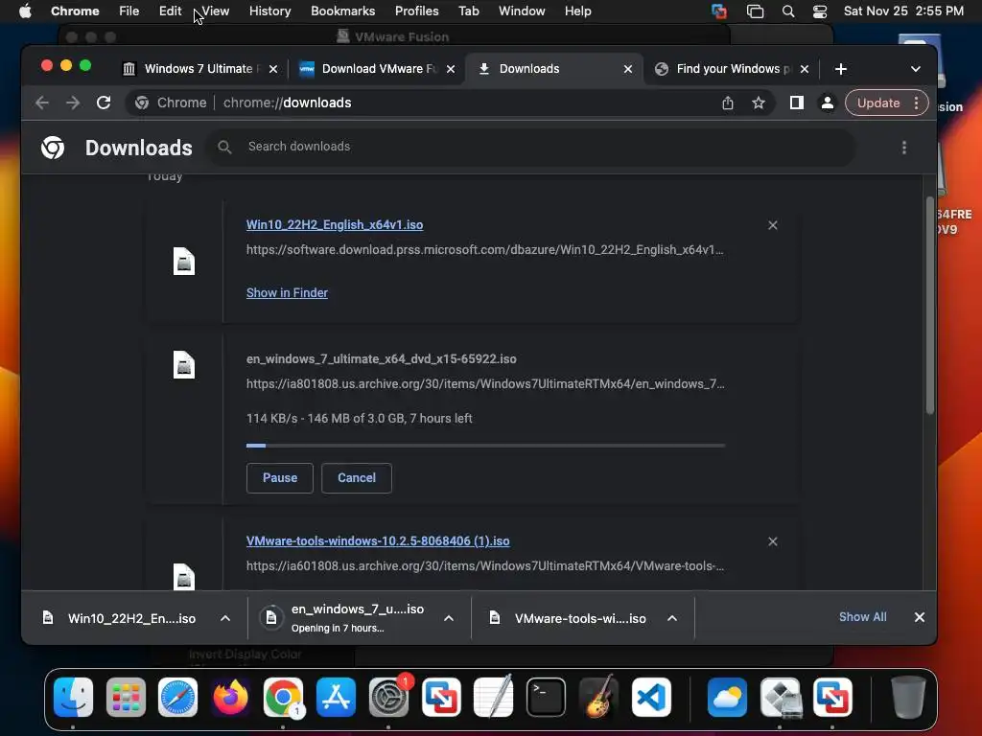Image resolution: width=982 pixels, height=736 pixels.
Task: Open the Apple menu
Action: pyautogui.click(x=25, y=11)
